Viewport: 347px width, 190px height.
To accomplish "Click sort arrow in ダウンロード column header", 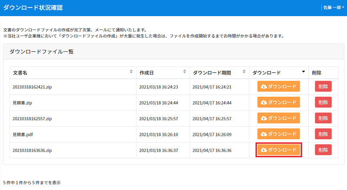I will (x=304, y=72).
